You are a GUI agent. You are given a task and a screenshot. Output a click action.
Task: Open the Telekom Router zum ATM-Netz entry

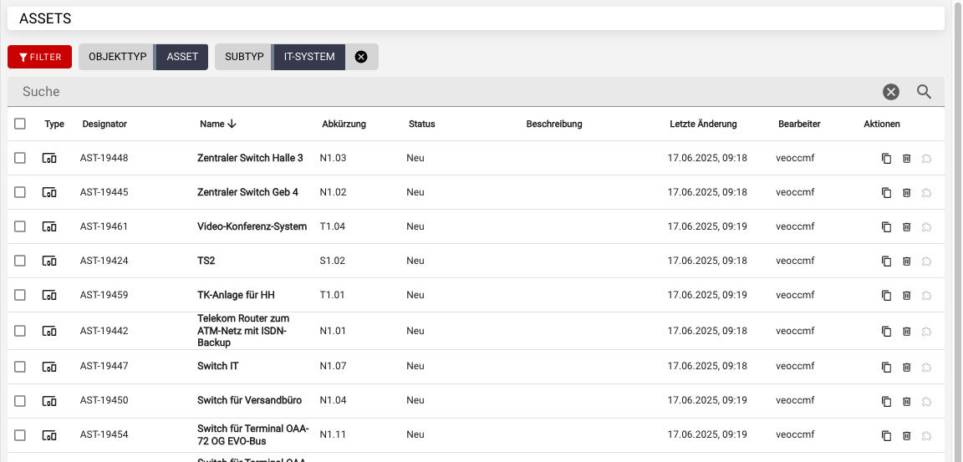coord(243,331)
